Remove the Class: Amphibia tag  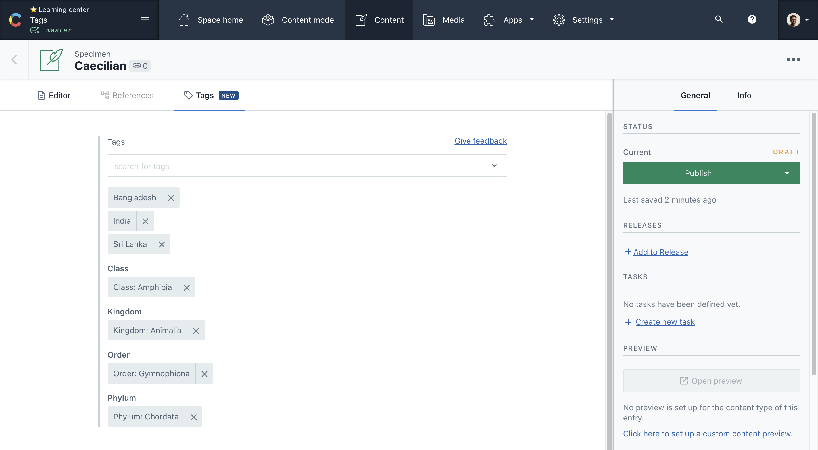coord(187,287)
